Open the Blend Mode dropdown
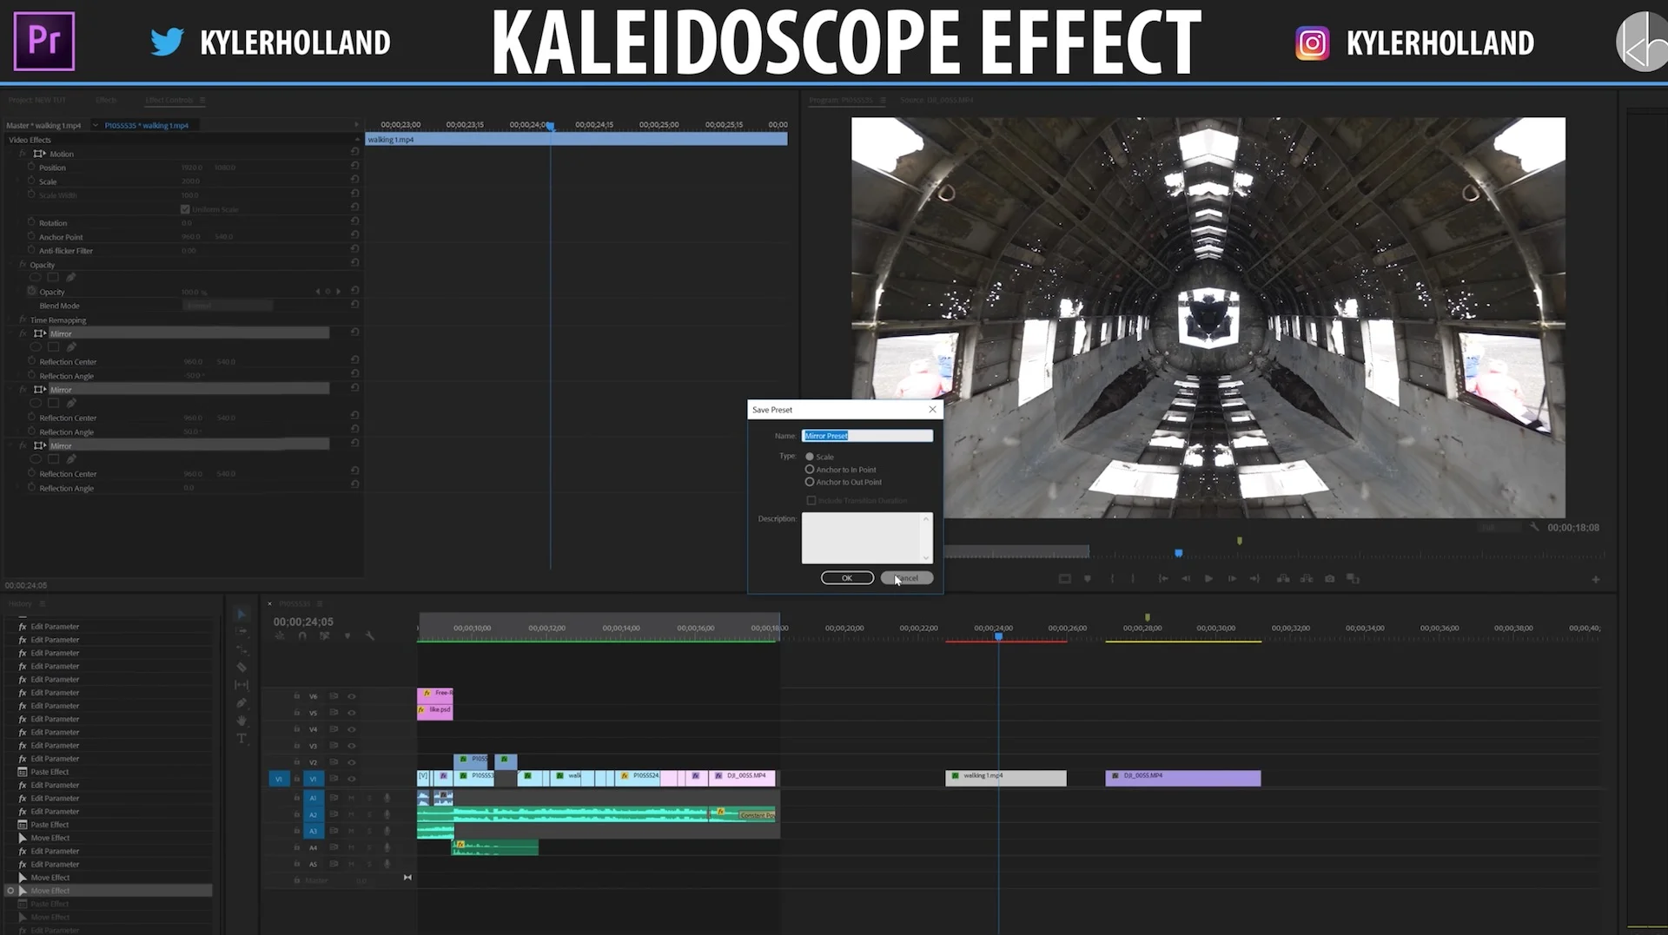 [228, 306]
